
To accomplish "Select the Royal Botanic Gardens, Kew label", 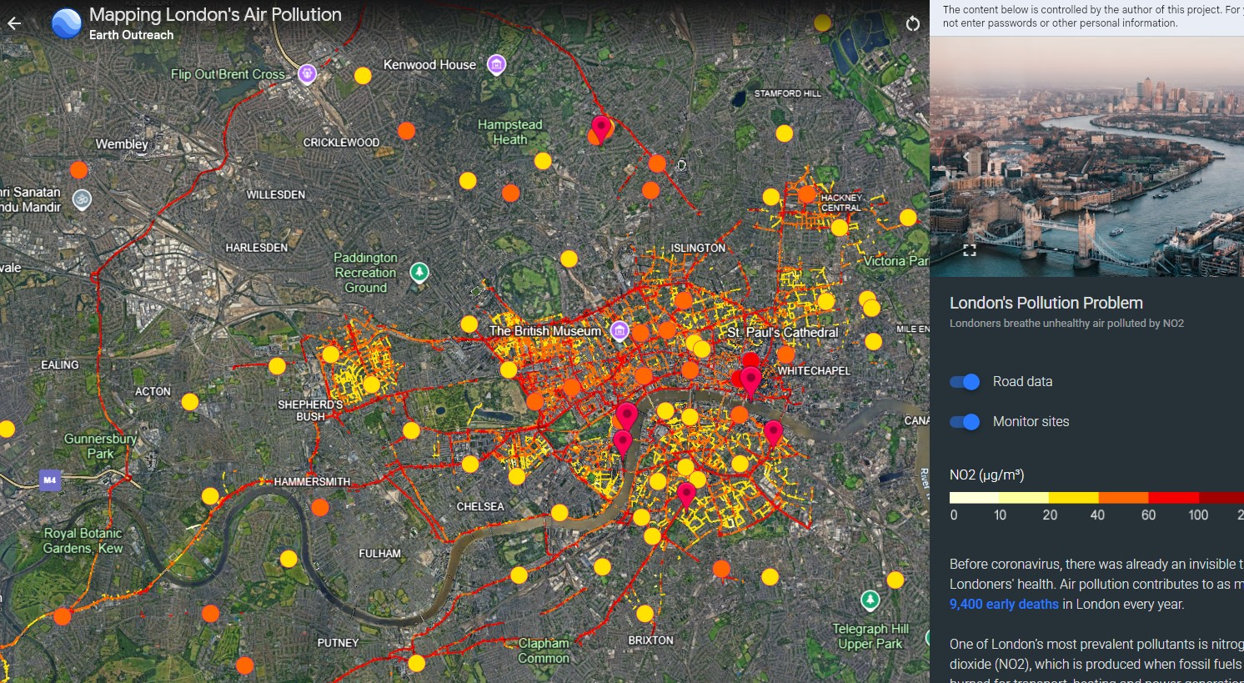I will [83, 540].
